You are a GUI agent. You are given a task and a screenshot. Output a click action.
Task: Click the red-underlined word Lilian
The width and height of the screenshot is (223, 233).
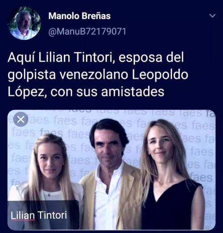click(23, 215)
